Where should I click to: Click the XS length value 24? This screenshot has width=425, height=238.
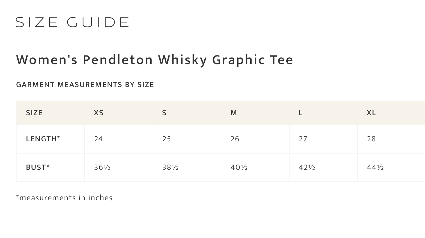click(x=98, y=139)
